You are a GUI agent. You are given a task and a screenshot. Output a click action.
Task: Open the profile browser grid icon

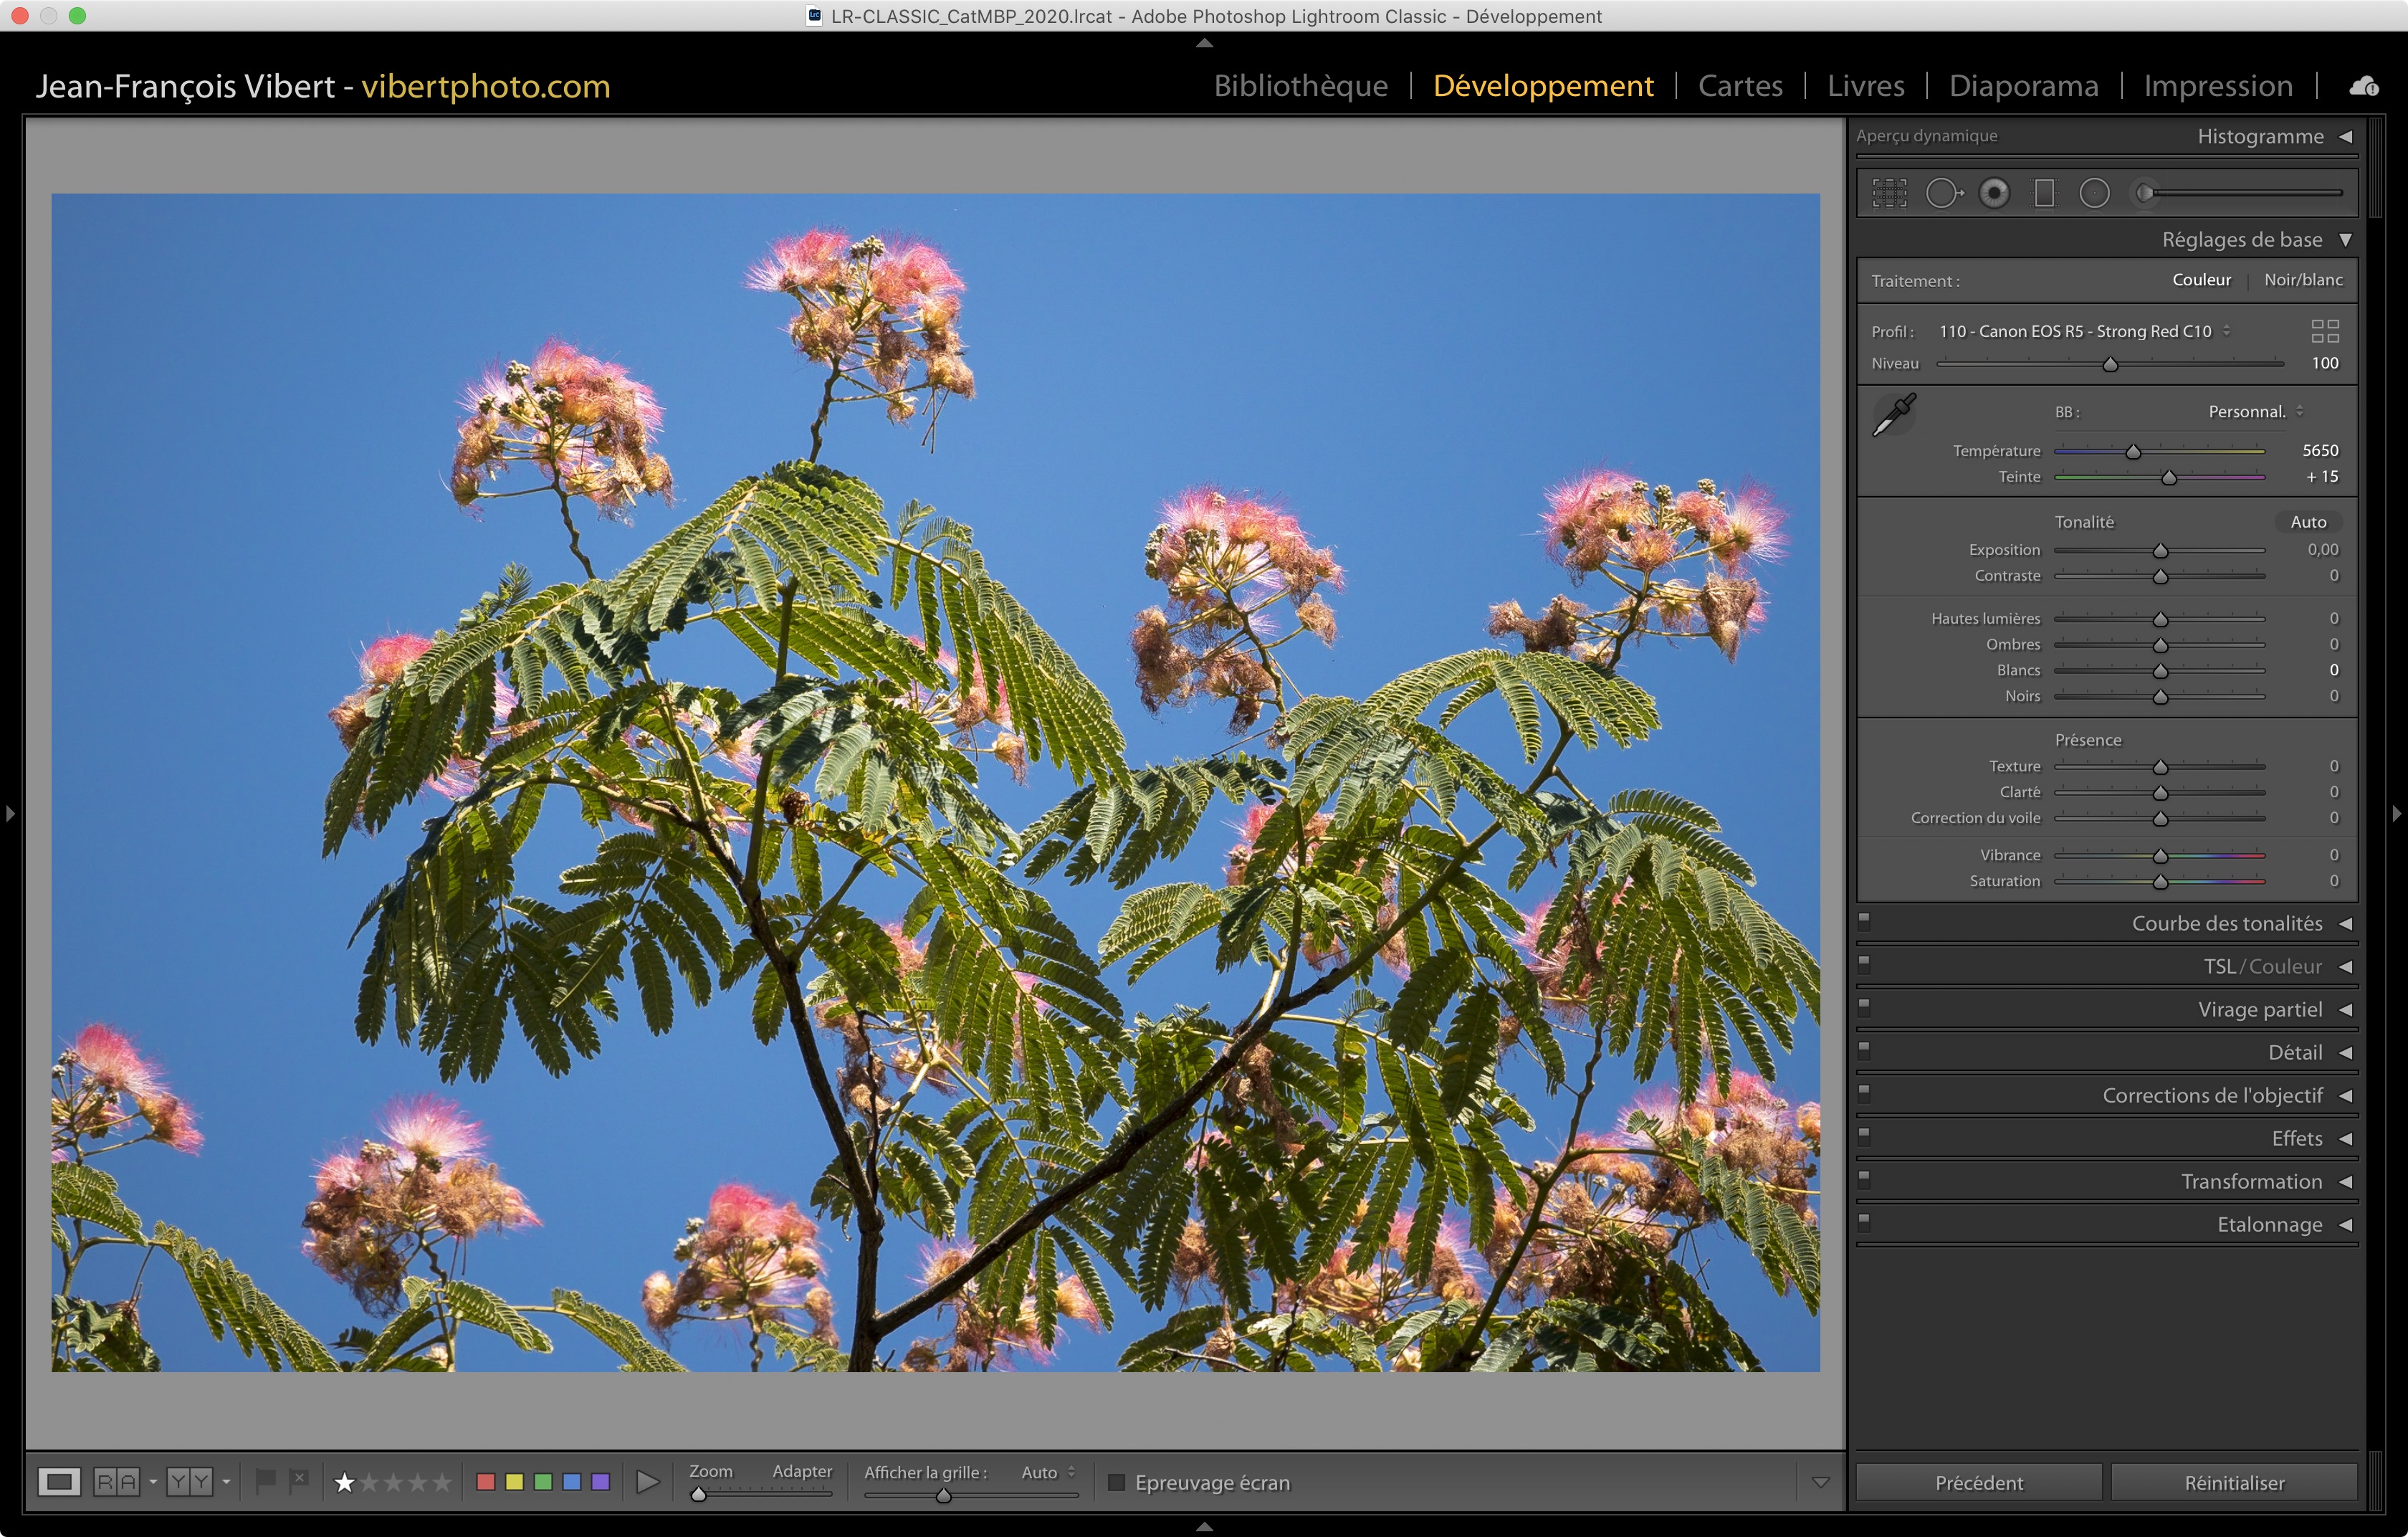pos(2325,331)
